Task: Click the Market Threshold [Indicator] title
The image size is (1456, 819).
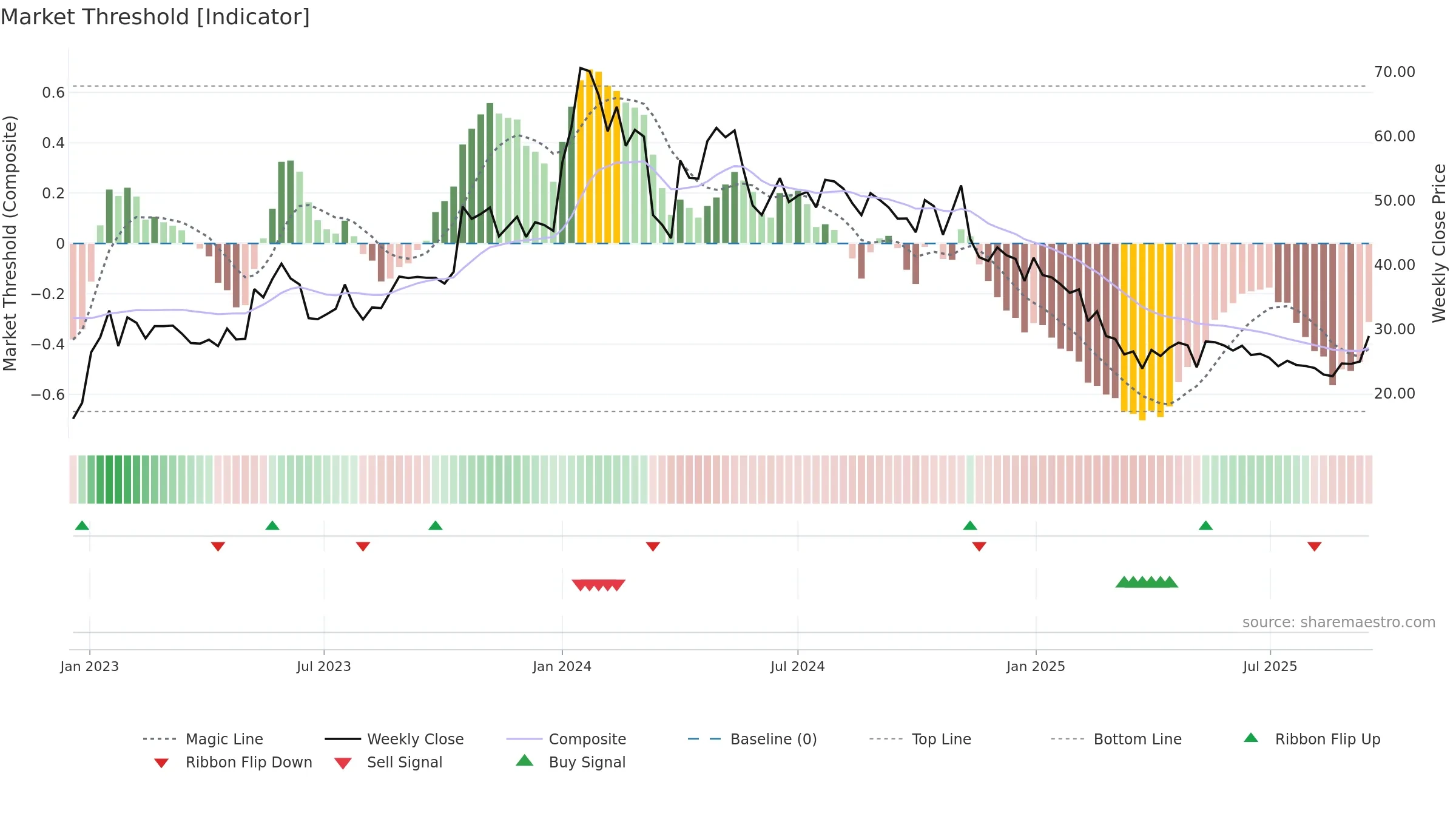Action: point(155,17)
